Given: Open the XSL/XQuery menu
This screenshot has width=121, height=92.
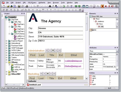Looking at the screenshot, I should click(x=32, y=3).
